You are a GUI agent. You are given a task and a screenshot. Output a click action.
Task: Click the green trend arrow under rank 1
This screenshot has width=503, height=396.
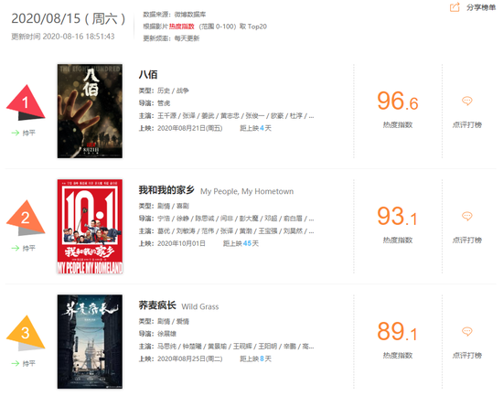(16, 133)
